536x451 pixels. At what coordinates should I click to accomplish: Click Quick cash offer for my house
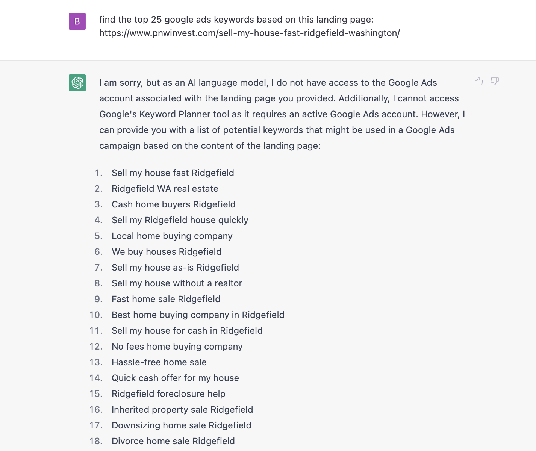[x=176, y=378]
